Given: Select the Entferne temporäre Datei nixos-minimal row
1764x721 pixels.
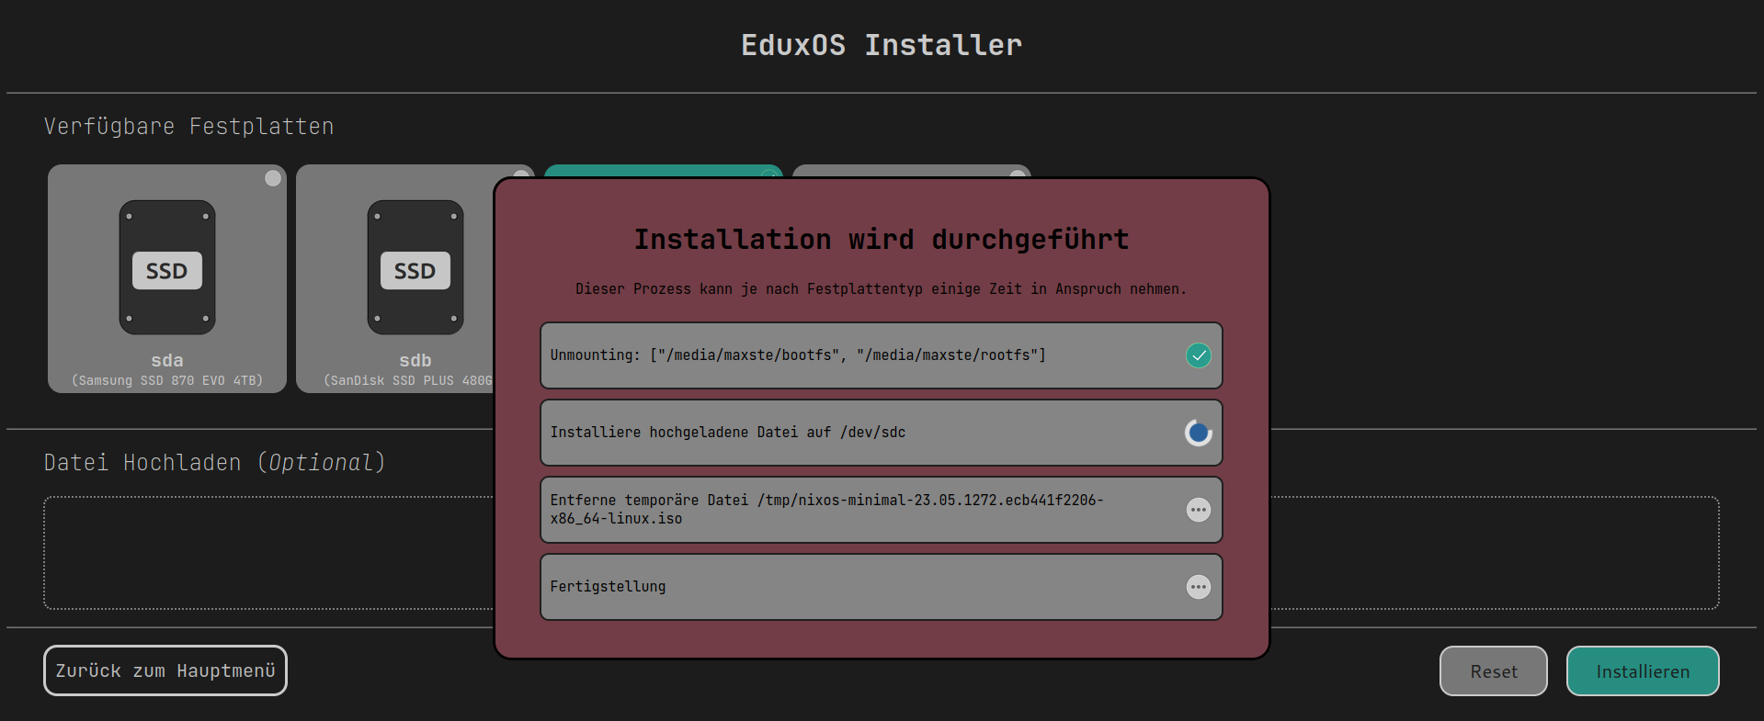Looking at the screenshot, I should [882, 510].
